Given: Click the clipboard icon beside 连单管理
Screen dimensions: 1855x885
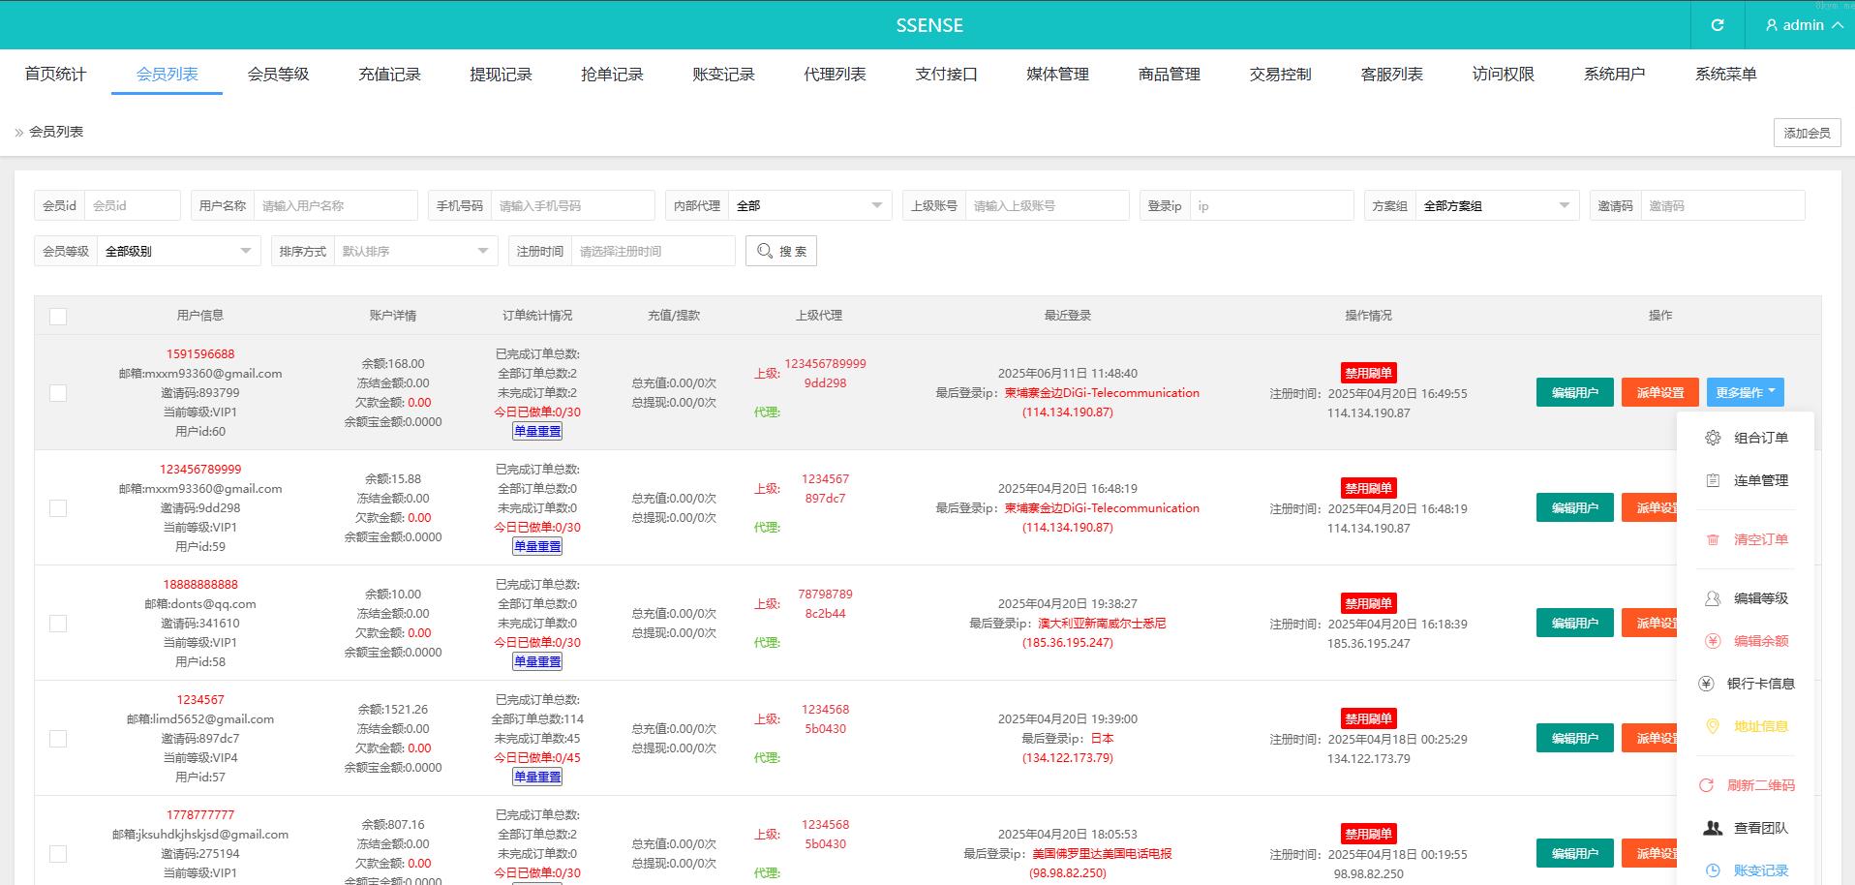Looking at the screenshot, I should coord(1713,480).
